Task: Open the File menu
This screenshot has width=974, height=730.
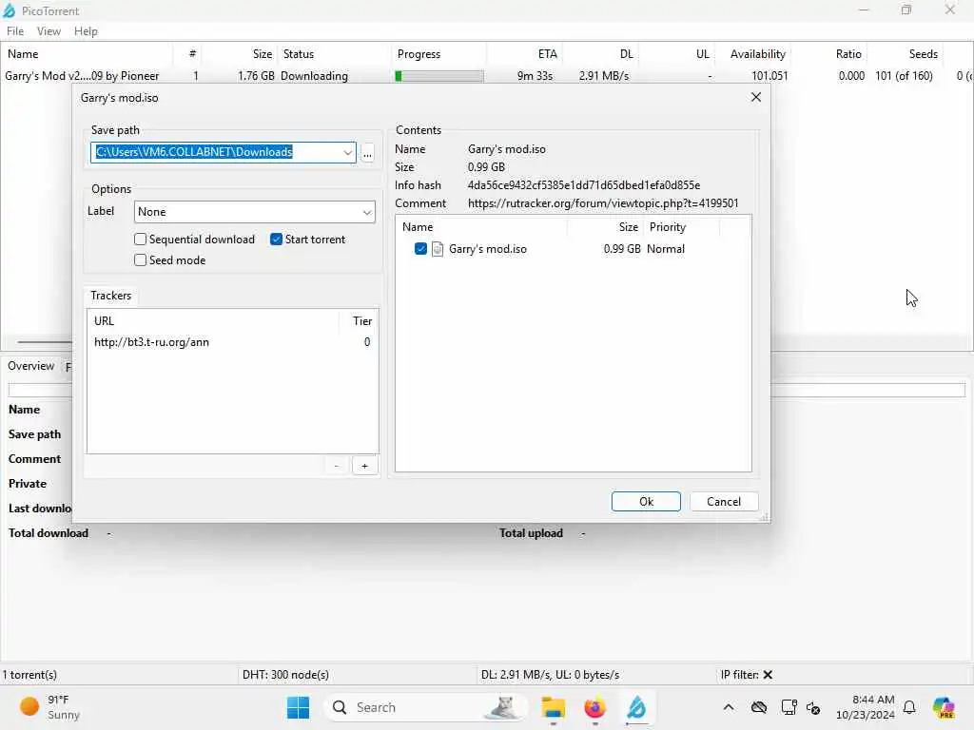Action: (x=15, y=31)
